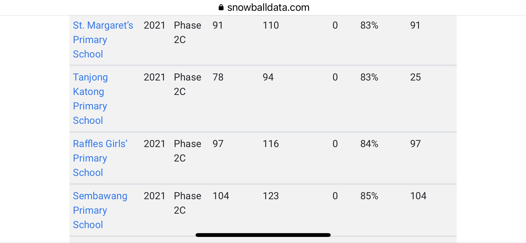Open Sembawang Primary School link
The width and height of the screenshot is (526, 243).
[100, 210]
